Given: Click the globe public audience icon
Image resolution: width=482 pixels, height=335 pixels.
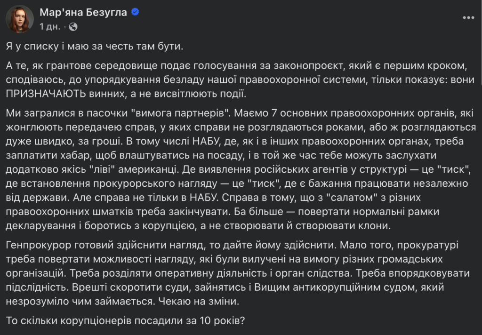Looking at the screenshot, I should click(x=73, y=27).
